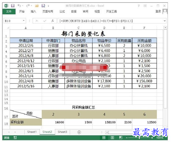Screen dimensions: 171x142
Task: Switch to the 审阅 ribbon tab
Action: 85,11
